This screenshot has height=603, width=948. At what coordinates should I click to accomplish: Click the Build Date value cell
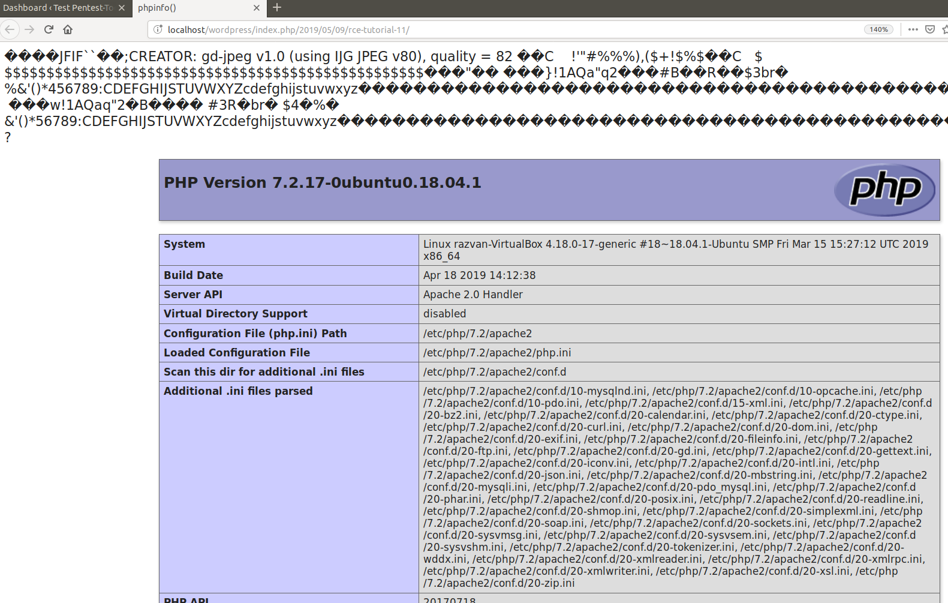(x=480, y=275)
